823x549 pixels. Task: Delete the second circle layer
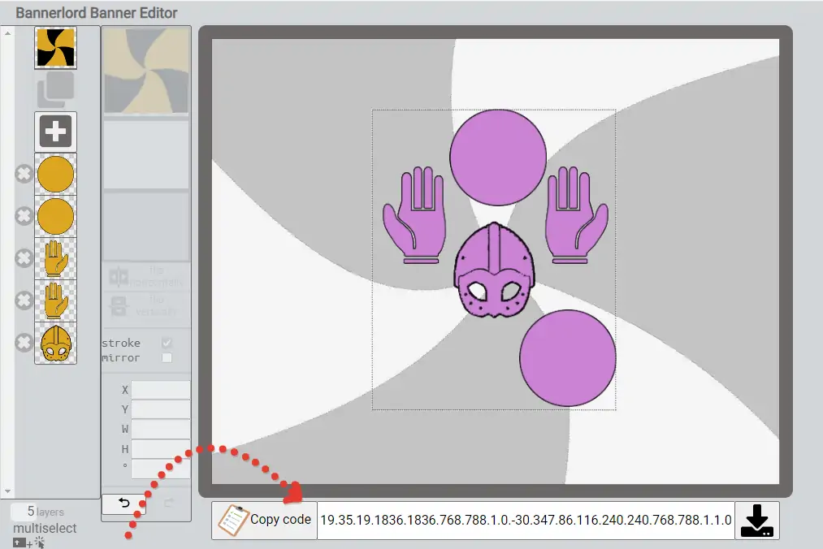pyautogui.click(x=24, y=216)
